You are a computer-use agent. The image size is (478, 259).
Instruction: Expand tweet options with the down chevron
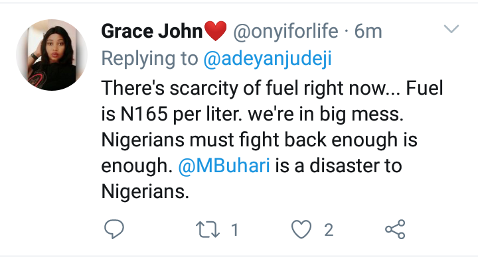click(x=451, y=29)
